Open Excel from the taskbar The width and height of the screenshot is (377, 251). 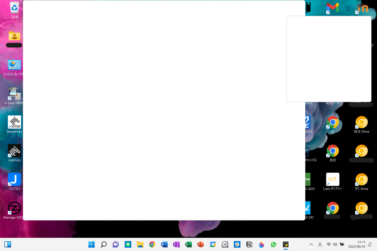click(x=188, y=244)
